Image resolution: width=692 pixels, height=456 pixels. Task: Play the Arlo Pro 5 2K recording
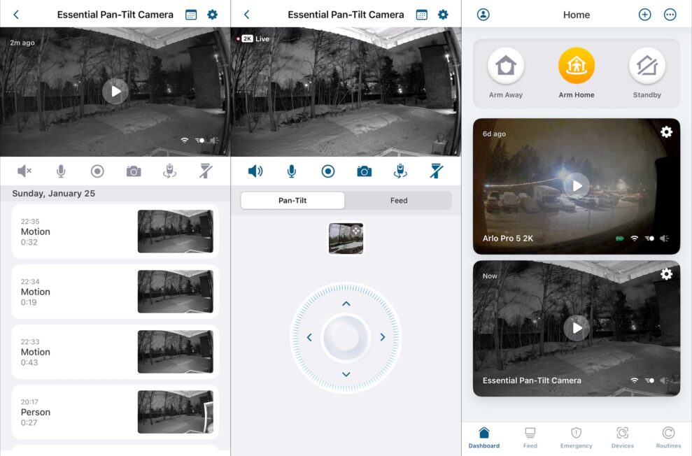coord(576,185)
